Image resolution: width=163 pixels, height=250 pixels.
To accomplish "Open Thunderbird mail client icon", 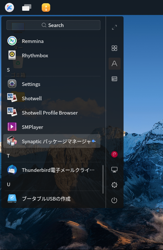I will [12, 170].
